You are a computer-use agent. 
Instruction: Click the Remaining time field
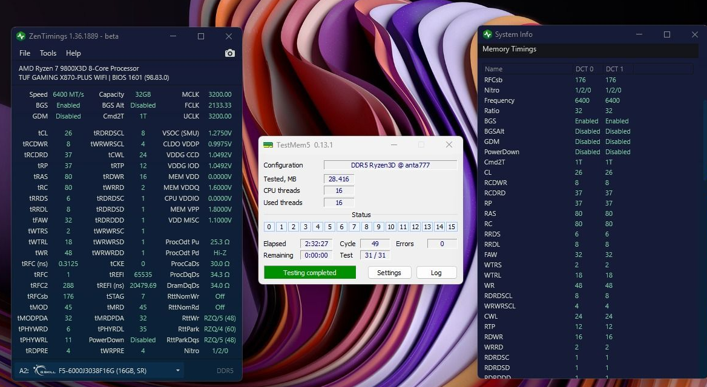tap(317, 255)
